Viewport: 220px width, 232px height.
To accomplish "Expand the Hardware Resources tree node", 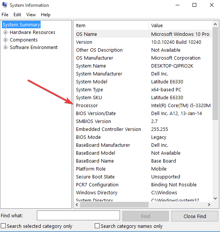I will tap(5, 32).
